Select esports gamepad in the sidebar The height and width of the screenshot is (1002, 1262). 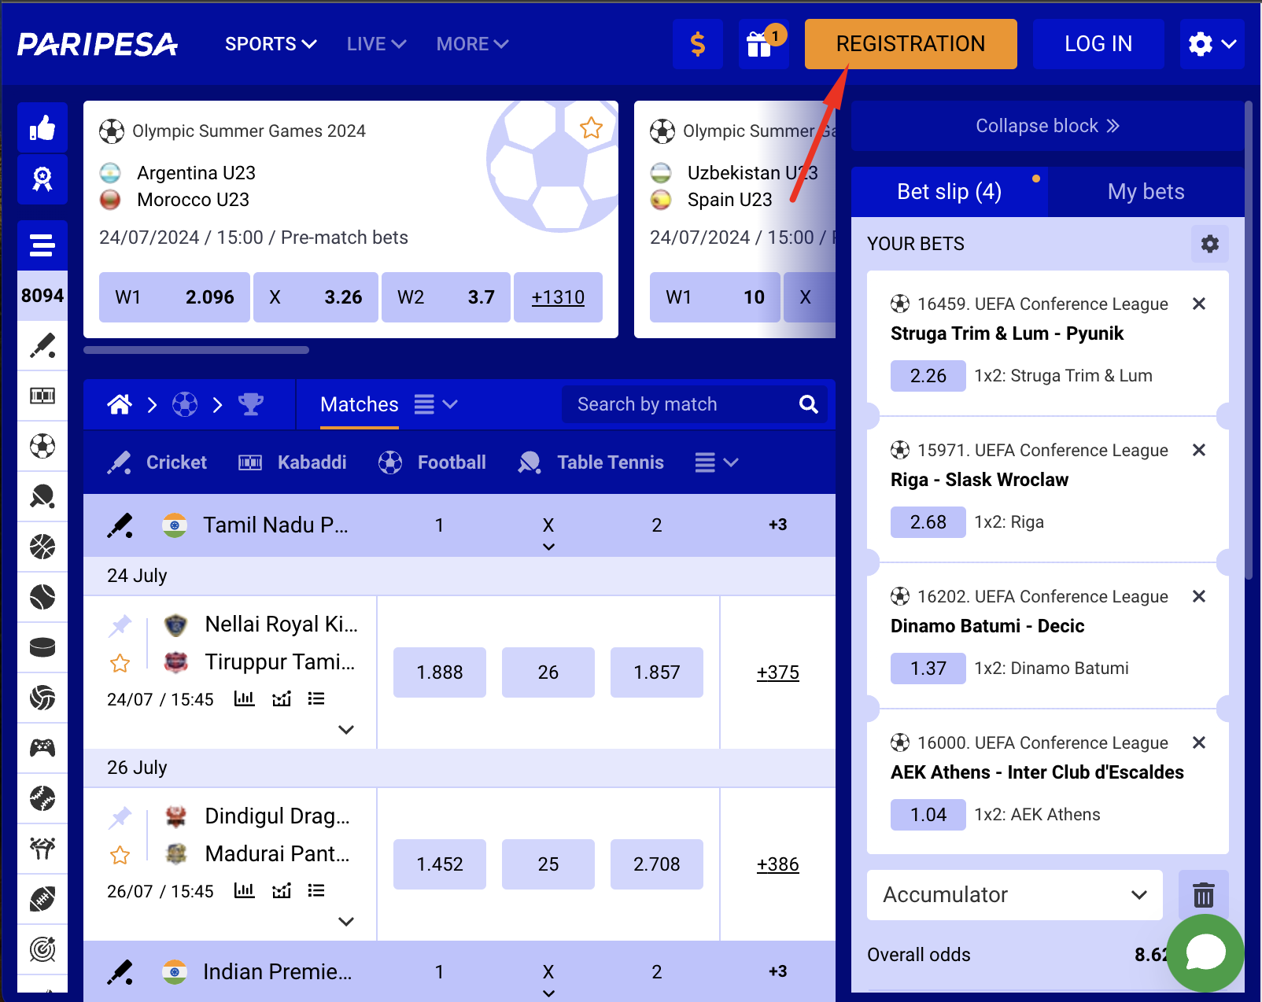[42, 748]
